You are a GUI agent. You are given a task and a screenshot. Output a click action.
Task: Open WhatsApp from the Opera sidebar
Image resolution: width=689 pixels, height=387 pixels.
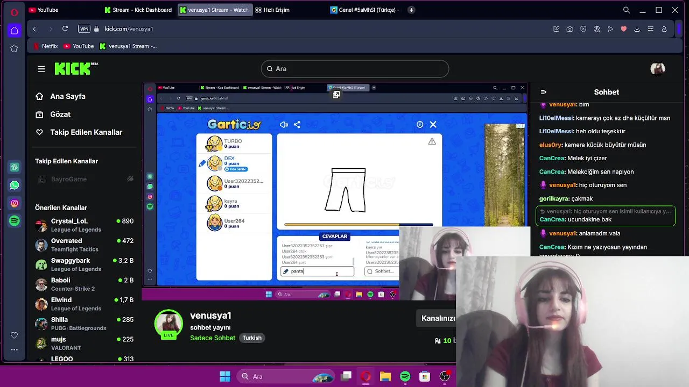coord(15,185)
